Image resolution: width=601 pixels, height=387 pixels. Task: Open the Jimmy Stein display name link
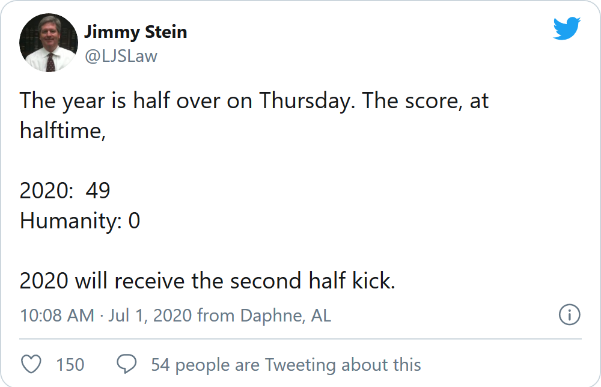[x=136, y=32]
